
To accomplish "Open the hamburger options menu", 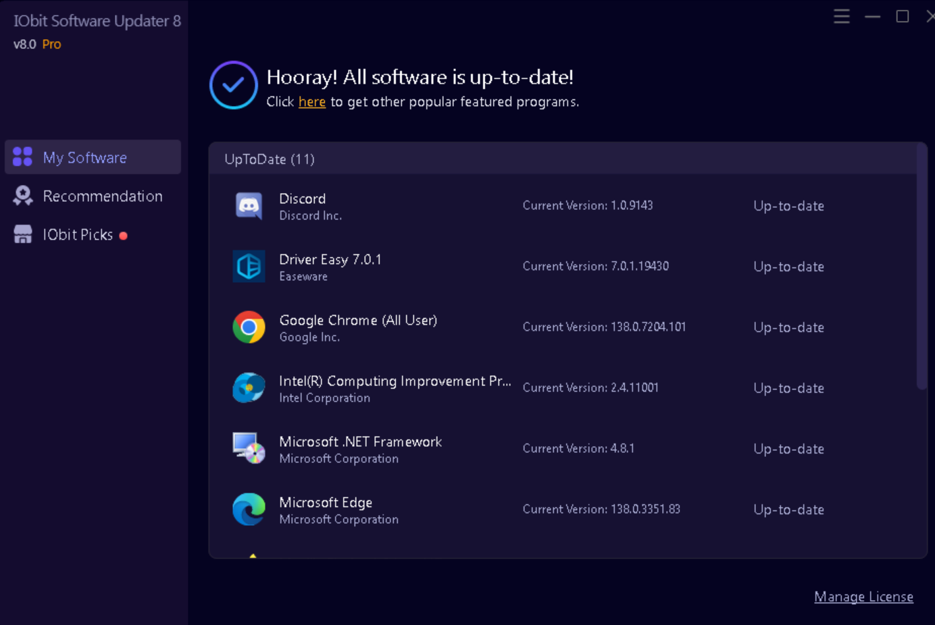I will click(841, 16).
